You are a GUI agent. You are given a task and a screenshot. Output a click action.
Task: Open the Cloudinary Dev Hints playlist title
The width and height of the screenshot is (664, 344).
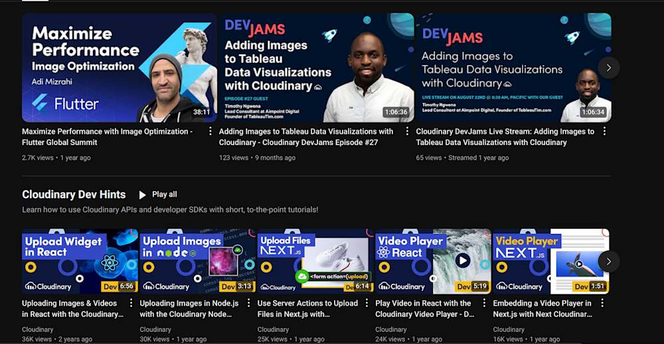pyautogui.click(x=74, y=194)
